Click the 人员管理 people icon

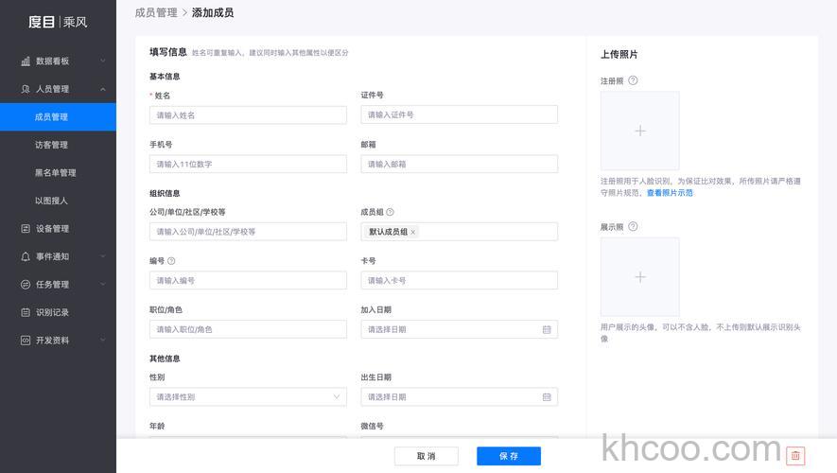[x=26, y=89]
